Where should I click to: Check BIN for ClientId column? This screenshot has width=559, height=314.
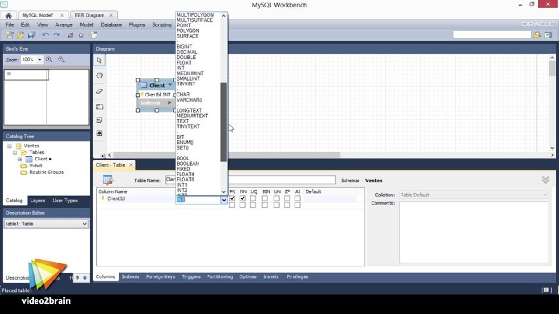pos(265,198)
